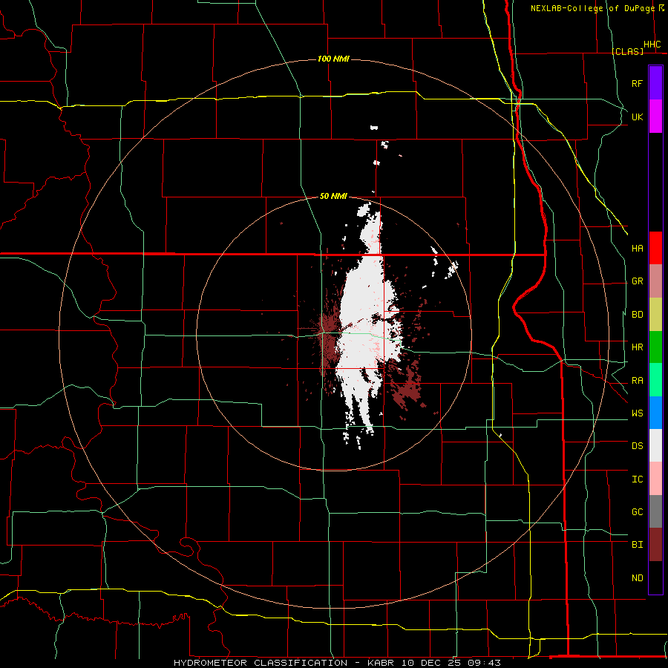668x668 pixels.
Task: Click the BI legend label
Action: (x=638, y=545)
